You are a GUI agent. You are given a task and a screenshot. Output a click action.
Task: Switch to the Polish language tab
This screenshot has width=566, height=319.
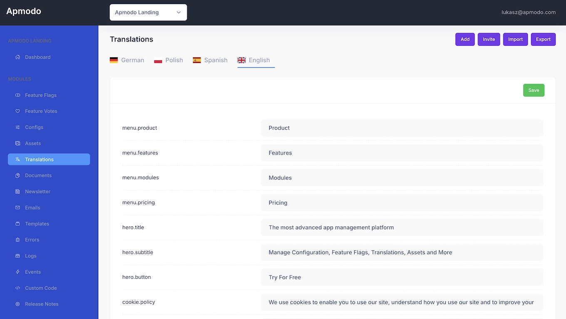tap(169, 60)
